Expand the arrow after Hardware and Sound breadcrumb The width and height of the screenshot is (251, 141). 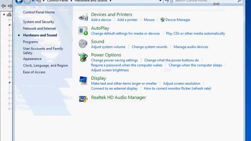(x=111, y=1)
